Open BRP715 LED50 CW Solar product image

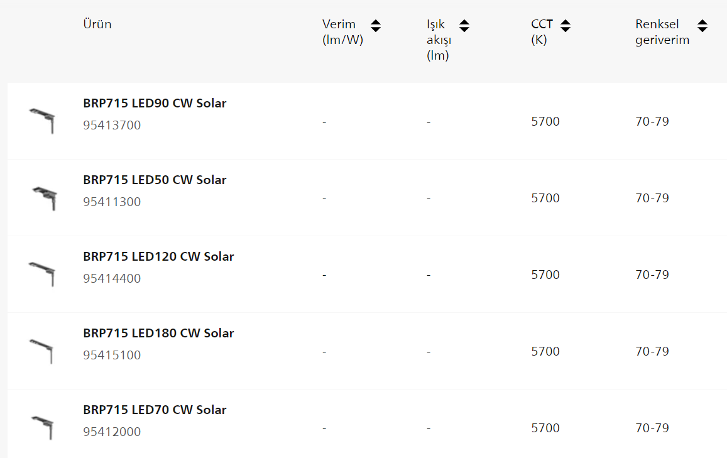click(45, 198)
